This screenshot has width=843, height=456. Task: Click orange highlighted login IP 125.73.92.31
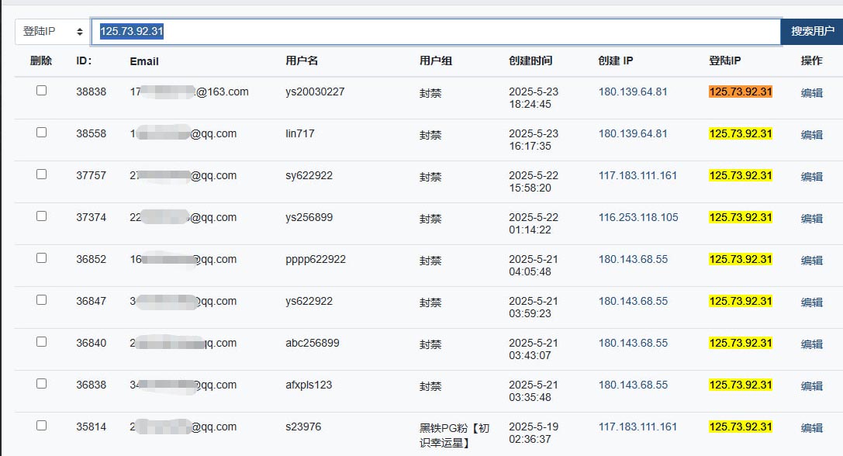741,92
